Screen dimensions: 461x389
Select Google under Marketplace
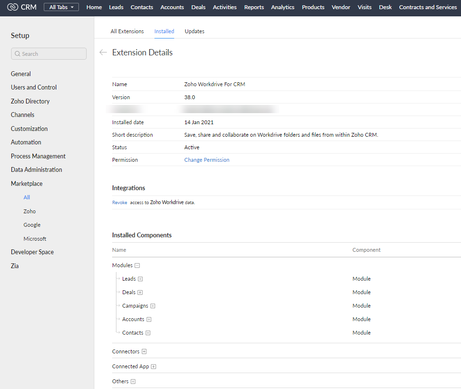[x=32, y=225]
